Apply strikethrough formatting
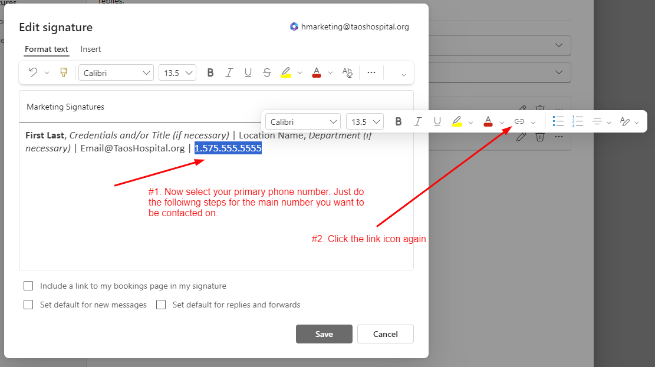The height and width of the screenshot is (367, 655). pyautogui.click(x=267, y=72)
